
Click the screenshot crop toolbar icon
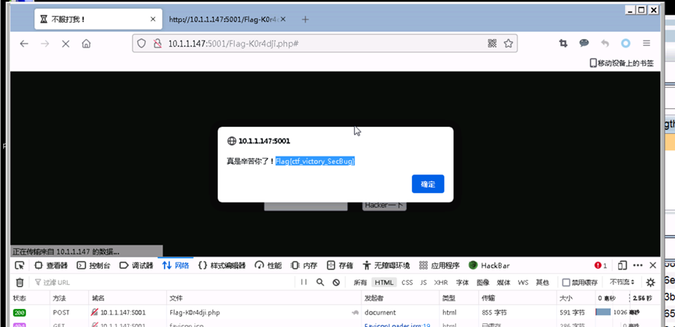point(563,43)
